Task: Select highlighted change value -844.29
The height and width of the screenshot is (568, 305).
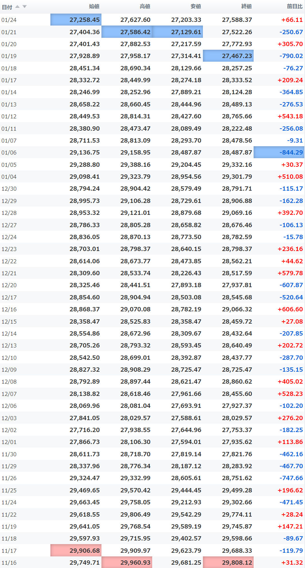Action: coord(279,153)
